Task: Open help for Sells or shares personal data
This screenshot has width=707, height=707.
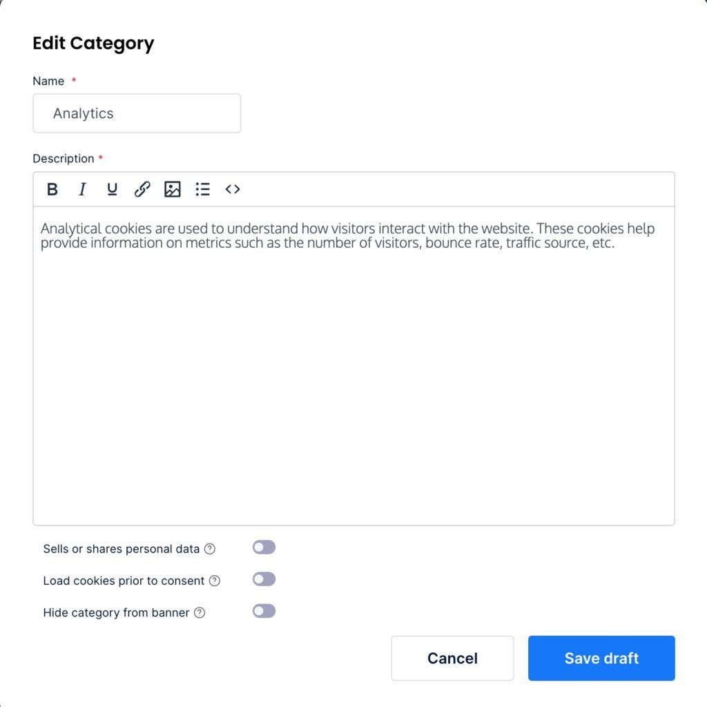Action: [210, 549]
